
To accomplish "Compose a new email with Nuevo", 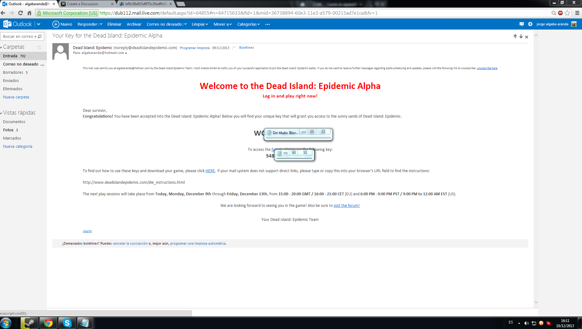I will coord(62,24).
